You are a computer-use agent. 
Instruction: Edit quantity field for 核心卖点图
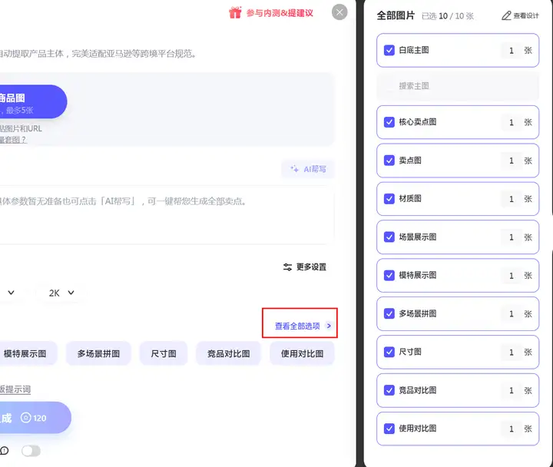click(x=512, y=122)
